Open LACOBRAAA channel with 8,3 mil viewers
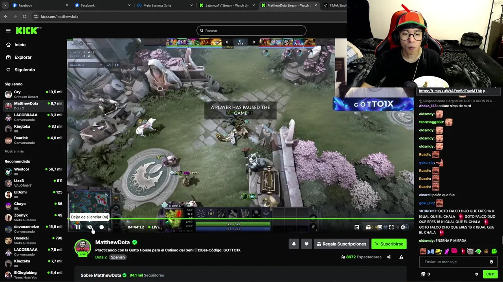 [x=33, y=117]
